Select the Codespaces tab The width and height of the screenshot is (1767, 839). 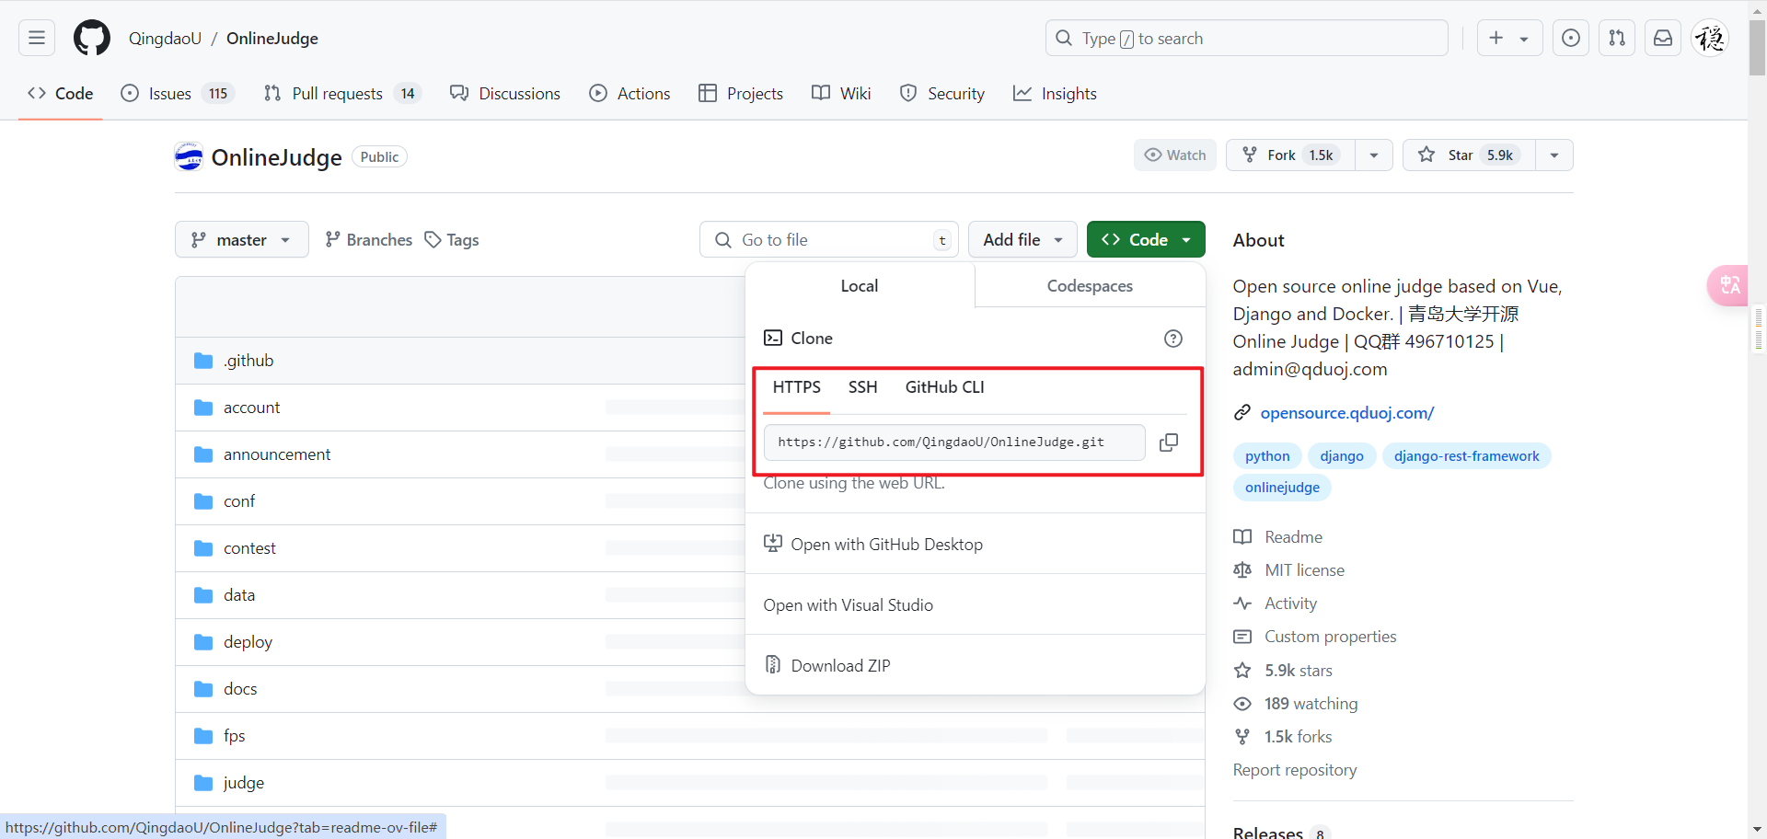(1090, 285)
